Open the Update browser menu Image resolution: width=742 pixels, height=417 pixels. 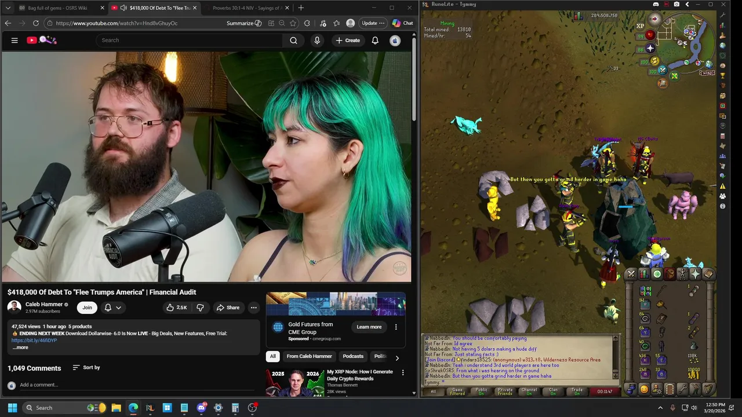373,23
